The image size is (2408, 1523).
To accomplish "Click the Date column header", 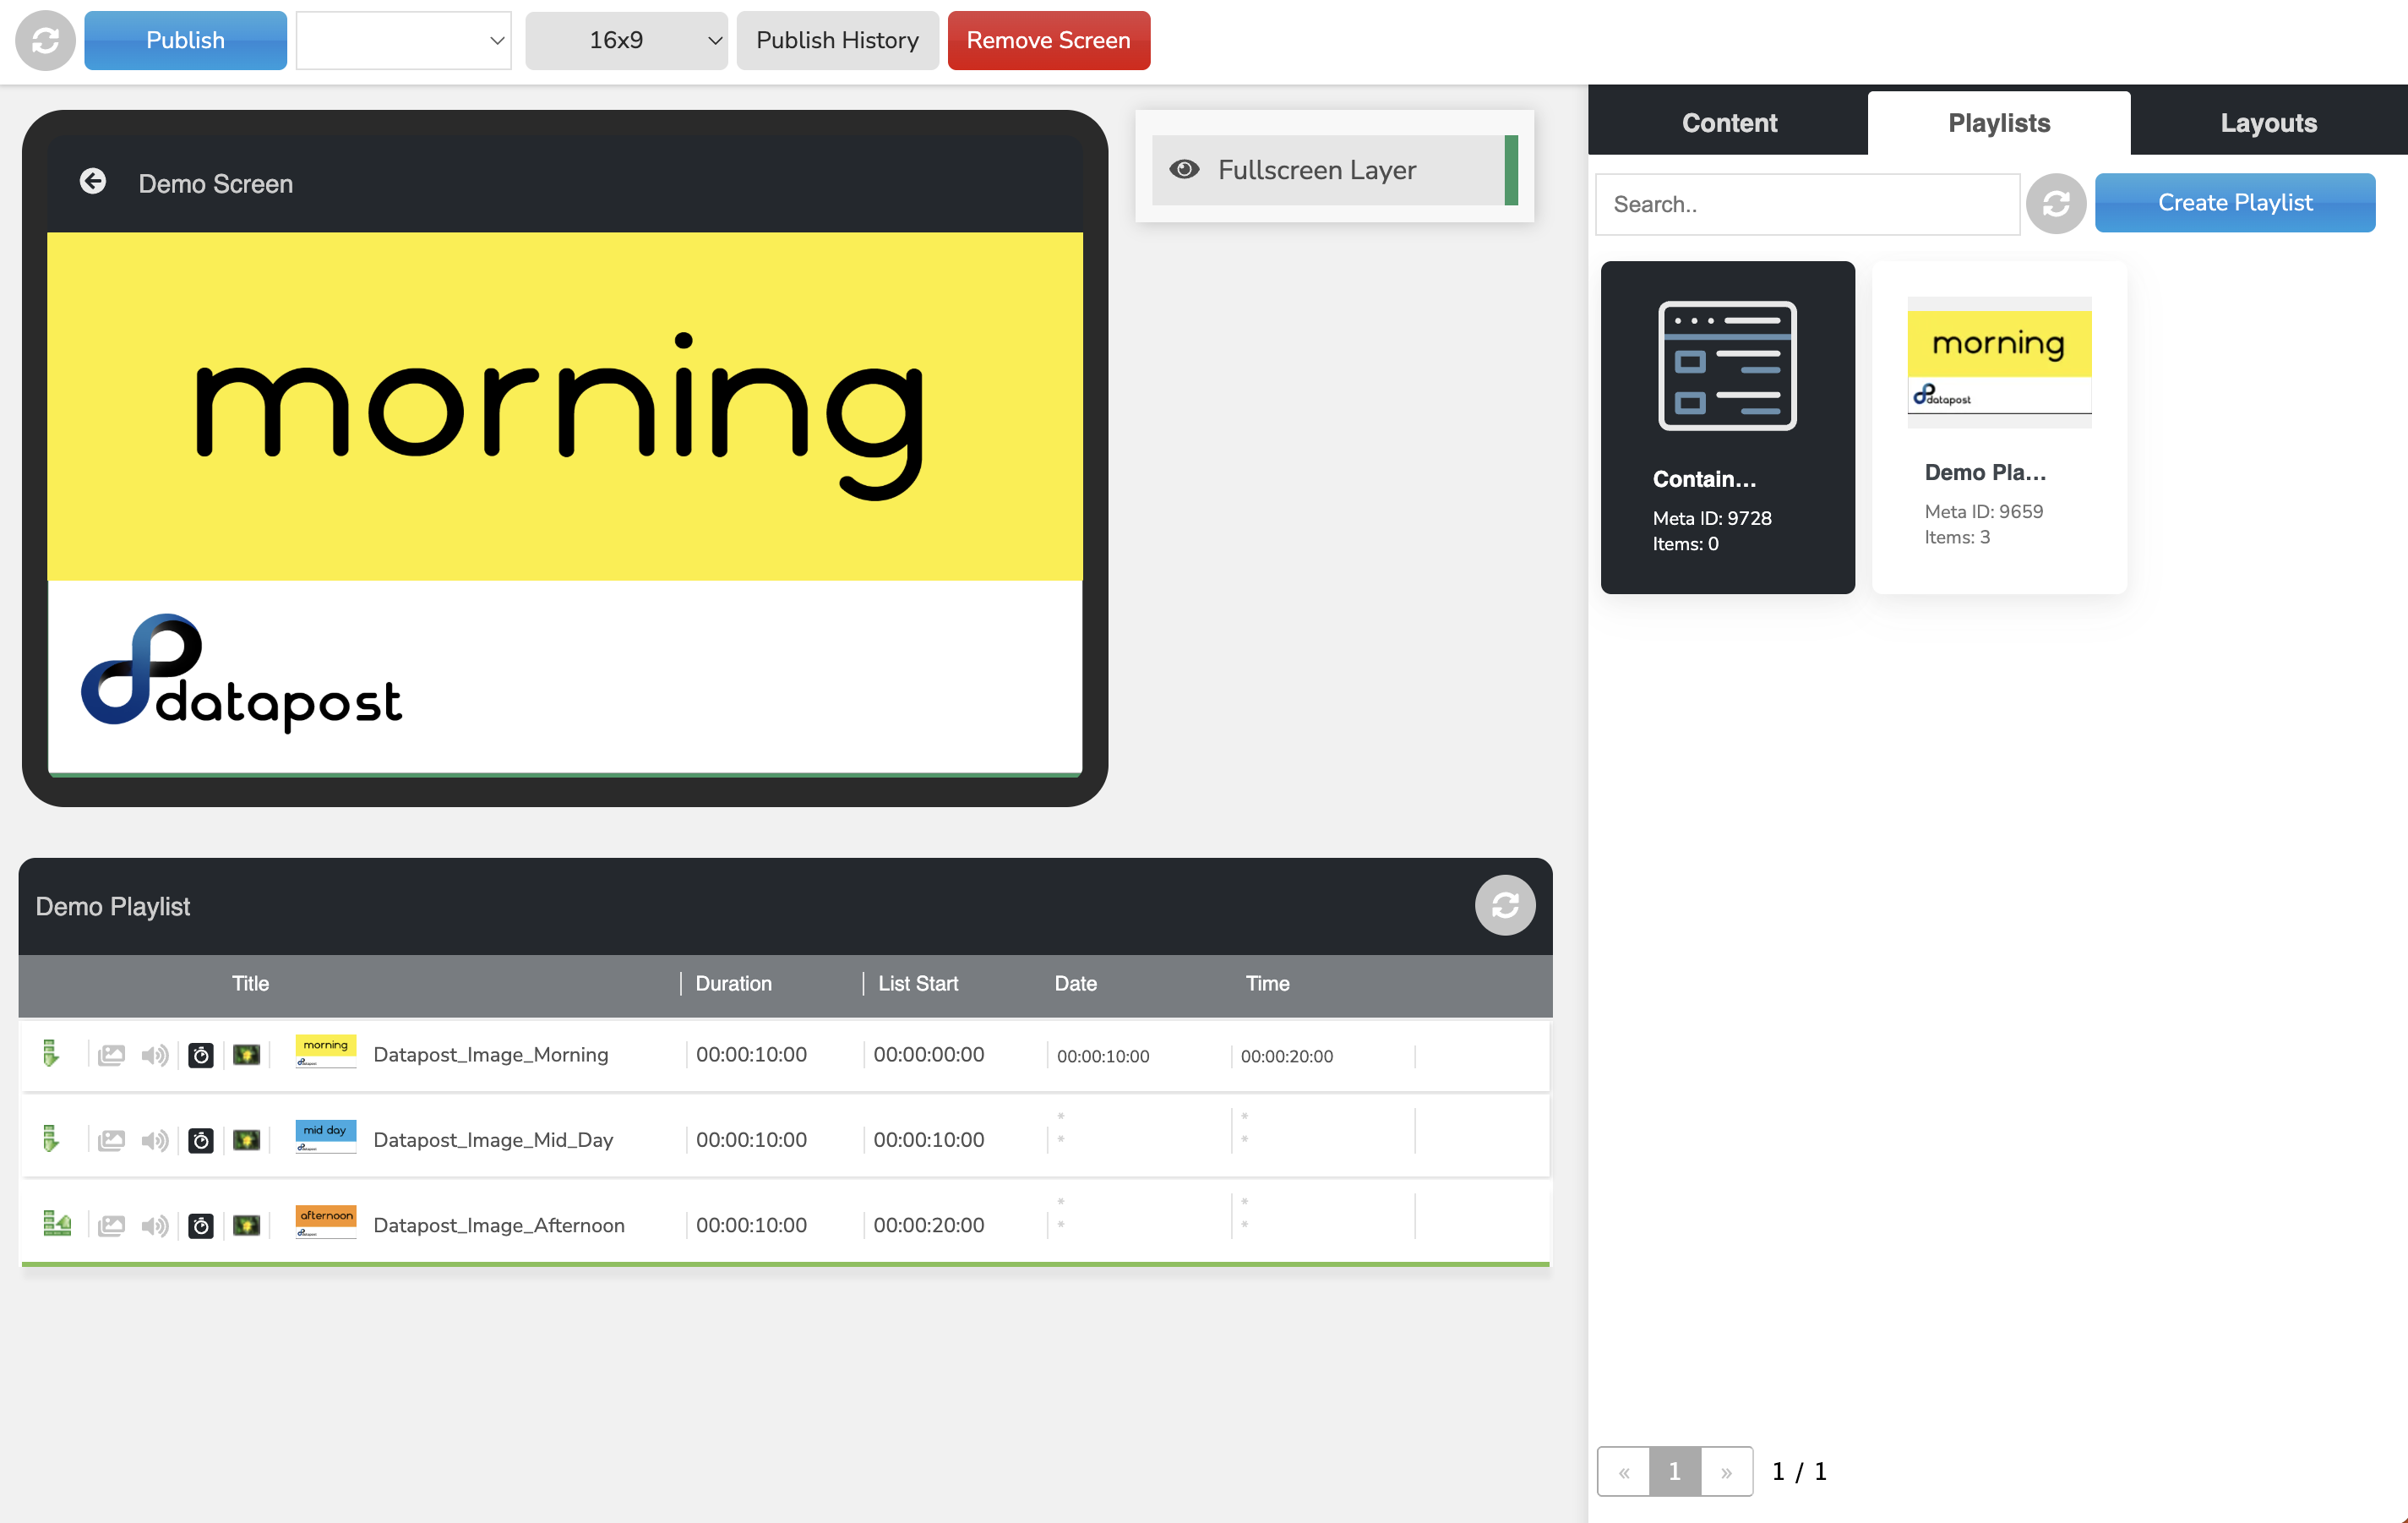I will [1075, 983].
